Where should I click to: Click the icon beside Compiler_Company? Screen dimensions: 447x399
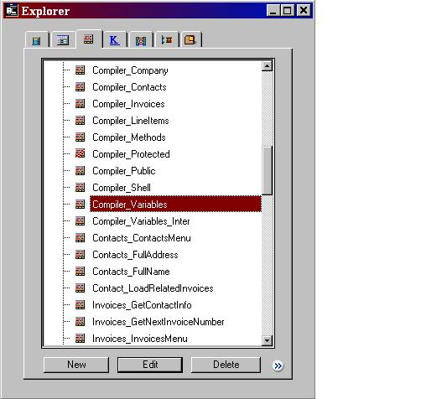[x=81, y=70]
